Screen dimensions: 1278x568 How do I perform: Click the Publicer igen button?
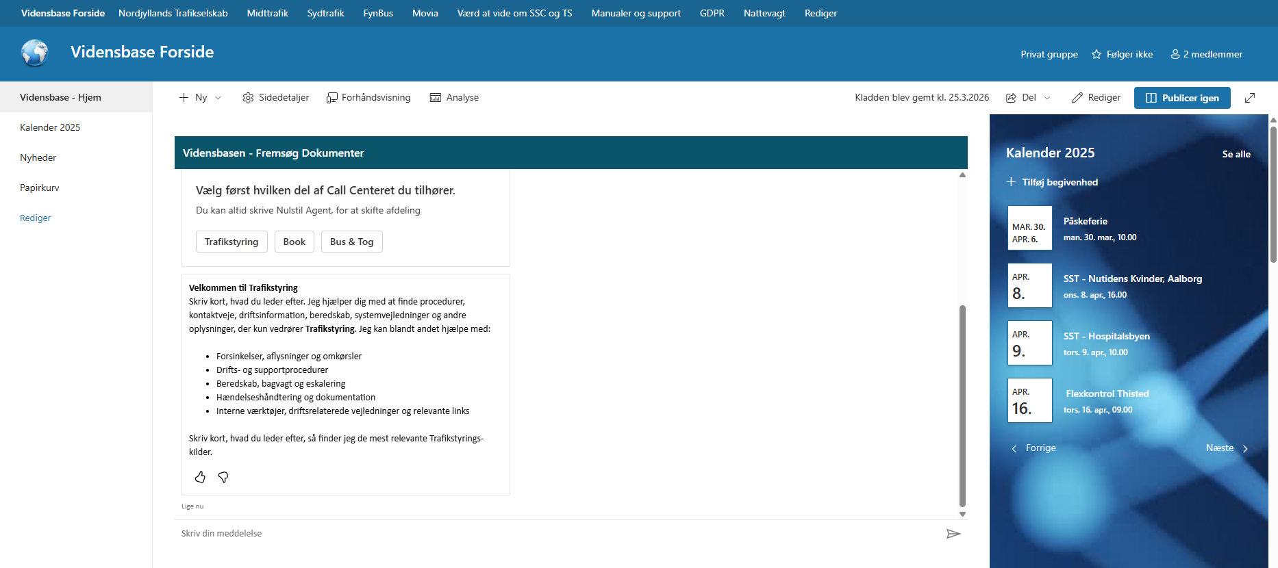(1181, 98)
